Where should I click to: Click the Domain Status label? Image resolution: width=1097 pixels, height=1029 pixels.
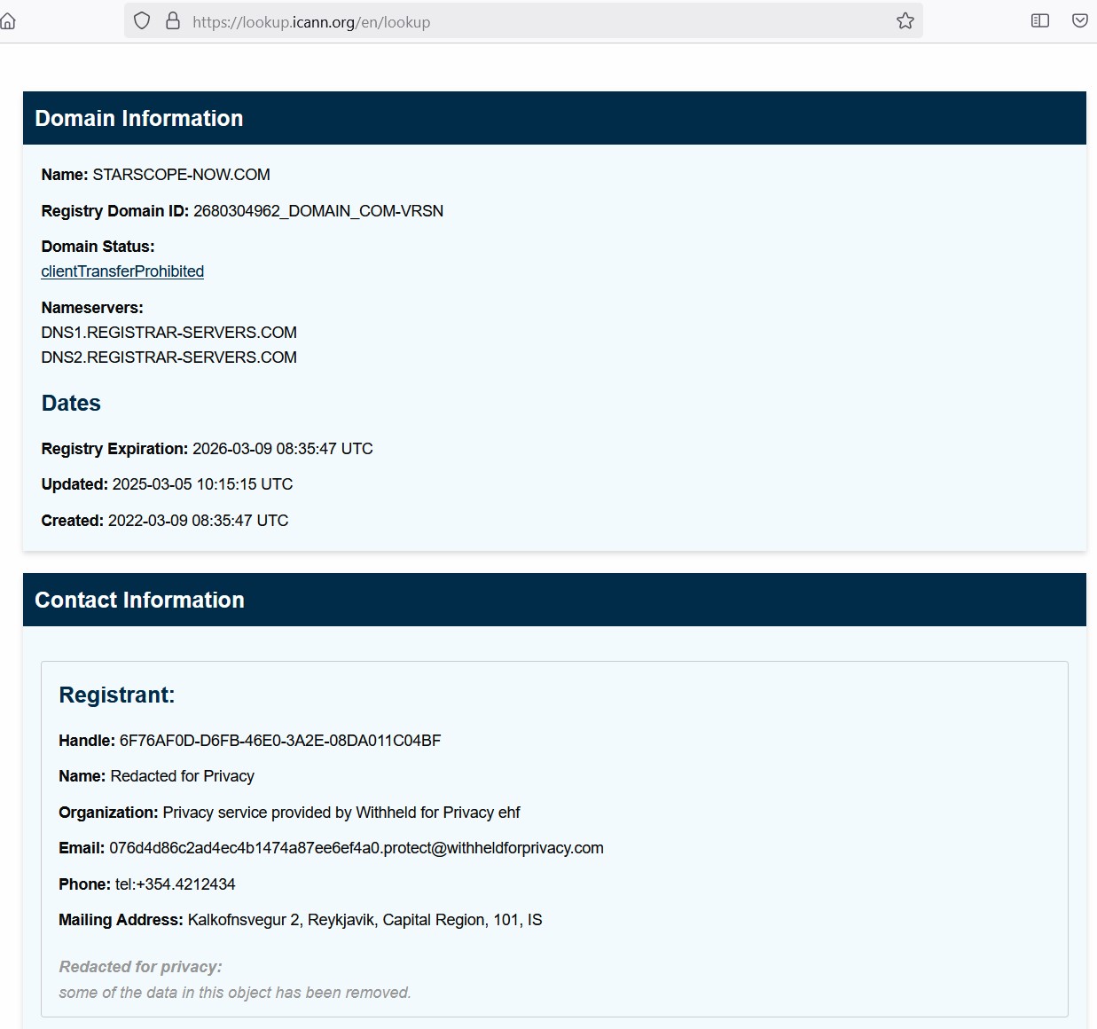tap(98, 247)
